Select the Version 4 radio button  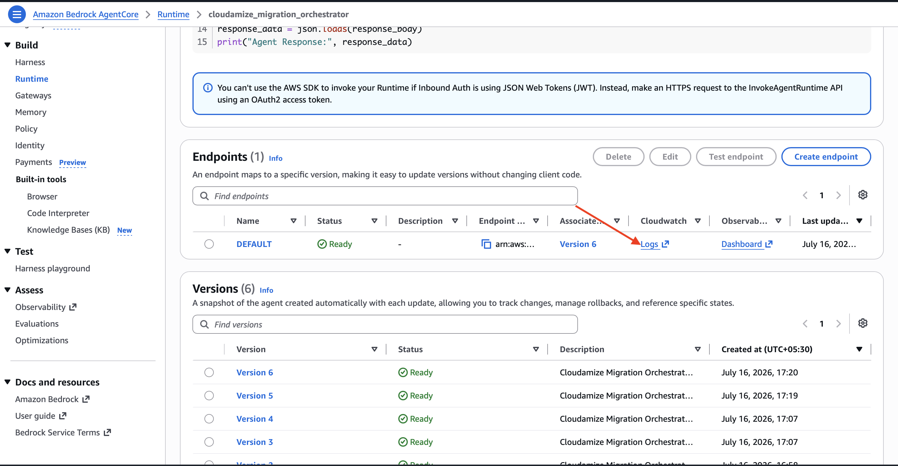pyautogui.click(x=209, y=419)
